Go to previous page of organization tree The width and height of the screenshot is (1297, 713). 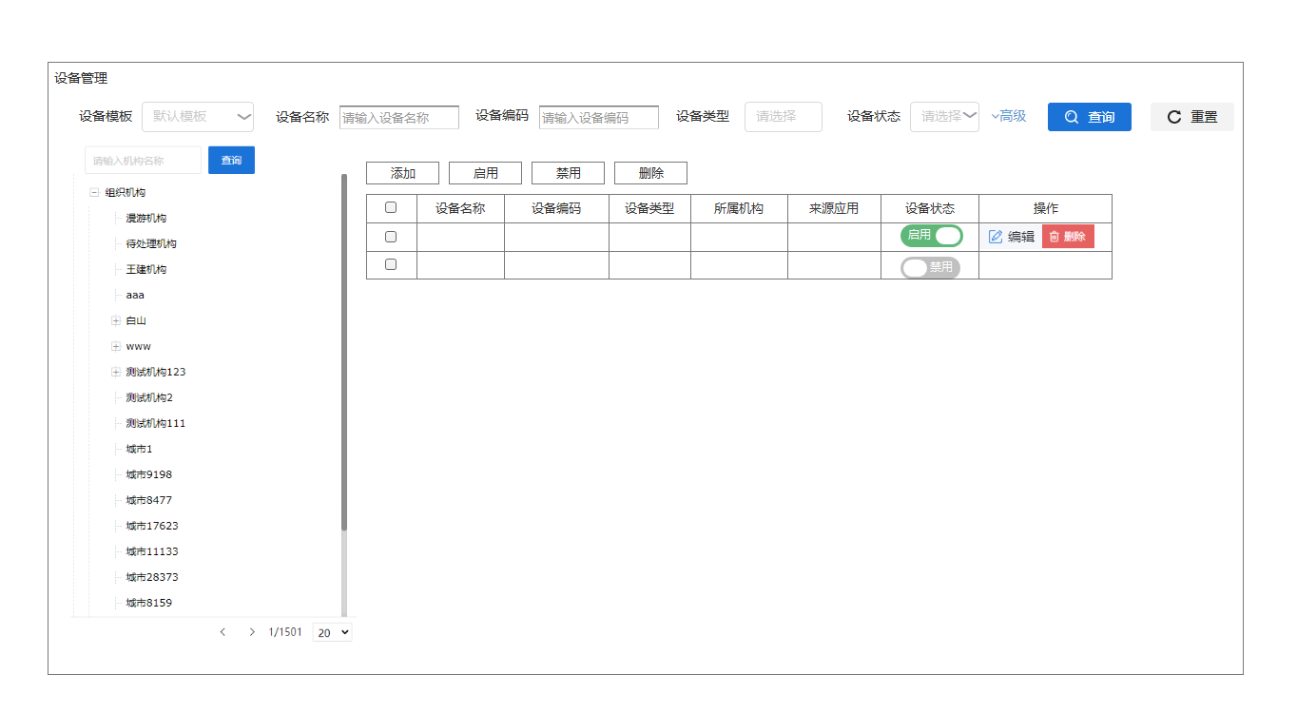223,631
